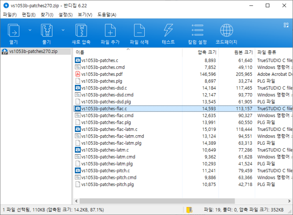293x215 pixels.
Task: Click the icon of vs1053b-patches-pitch.c
Action: click(78, 171)
